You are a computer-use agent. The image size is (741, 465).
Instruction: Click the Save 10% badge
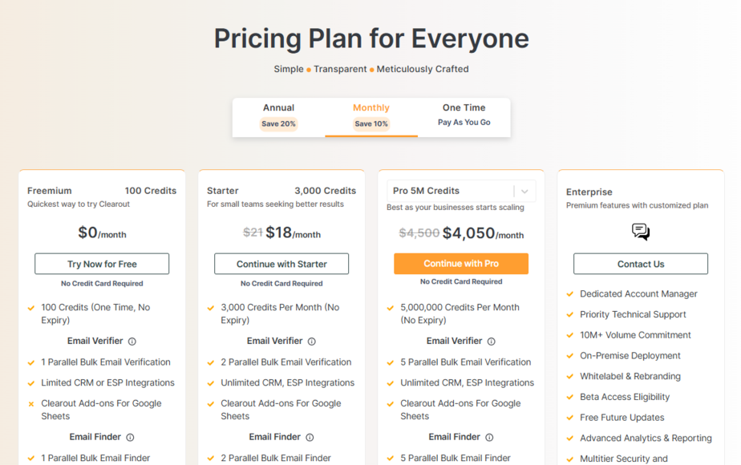(x=371, y=123)
